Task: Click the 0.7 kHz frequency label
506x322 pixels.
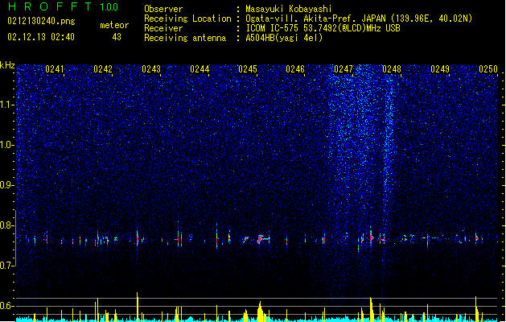Action: coord(6,266)
